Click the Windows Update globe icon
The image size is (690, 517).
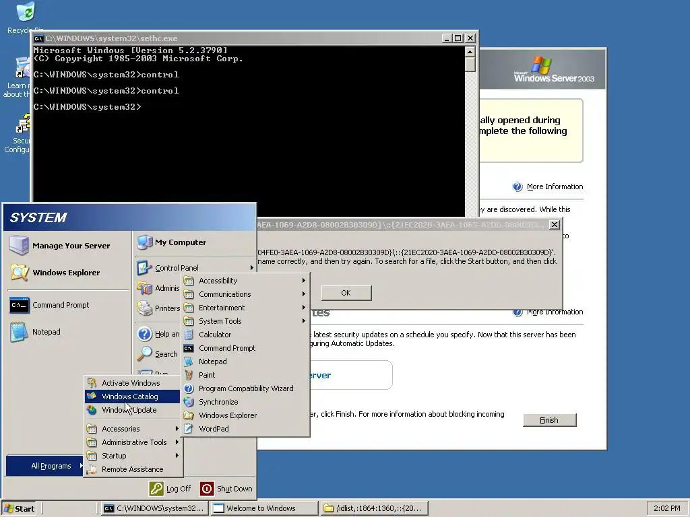92,410
